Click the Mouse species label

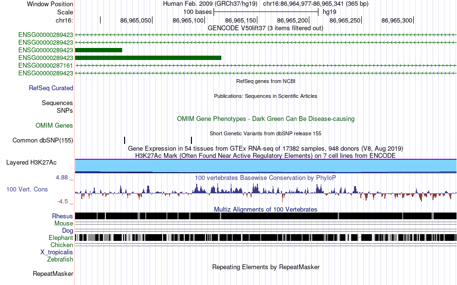tap(63, 224)
